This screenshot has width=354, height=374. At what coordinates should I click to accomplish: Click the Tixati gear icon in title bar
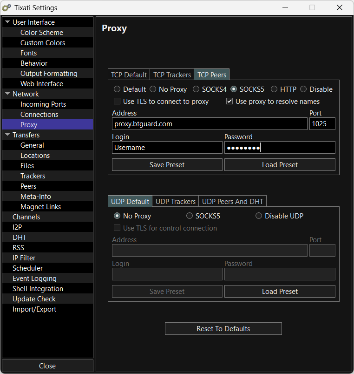(x=7, y=8)
